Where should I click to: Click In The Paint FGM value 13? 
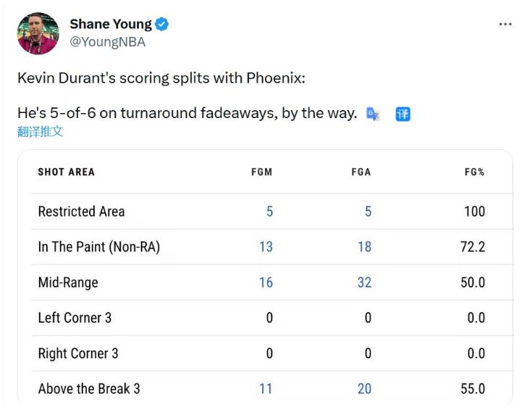[x=266, y=247]
